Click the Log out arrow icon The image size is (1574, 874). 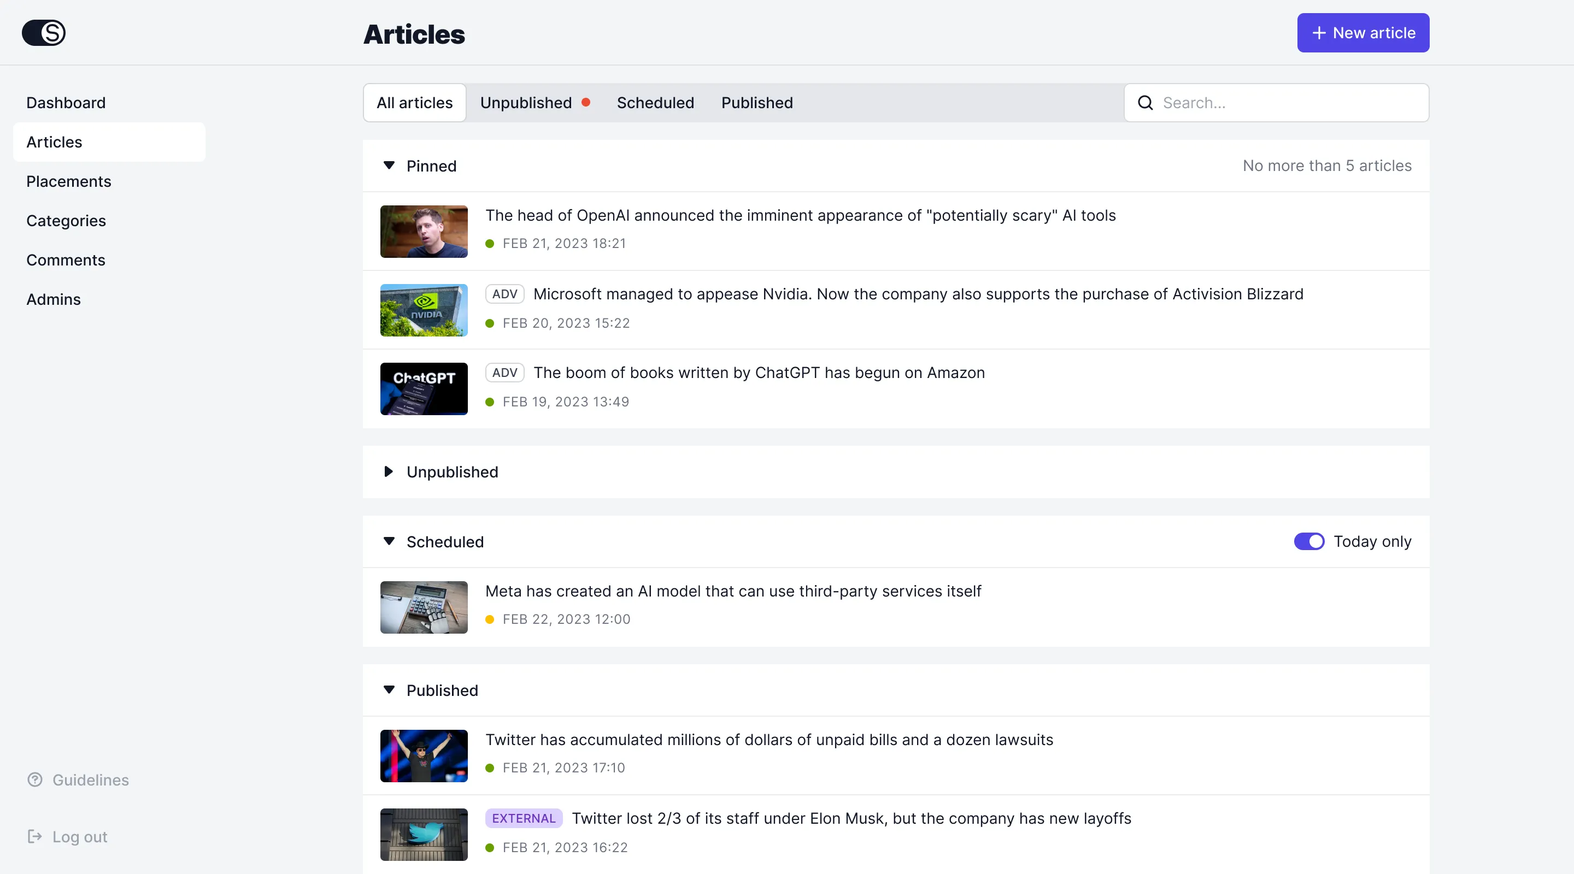(x=35, y=837)
